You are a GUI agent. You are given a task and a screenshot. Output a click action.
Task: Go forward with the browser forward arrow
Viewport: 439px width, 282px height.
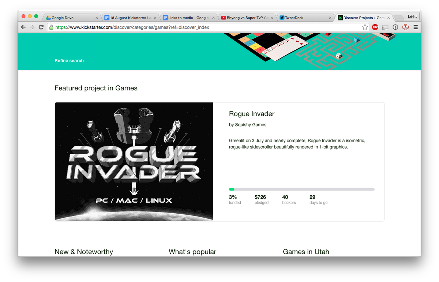(x=32, y=27)
